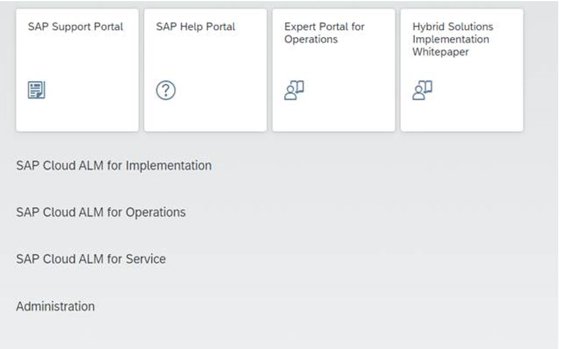Launch the Expert Portal for Operations tile
Viewport: 561px width, 349px height.
334,70
